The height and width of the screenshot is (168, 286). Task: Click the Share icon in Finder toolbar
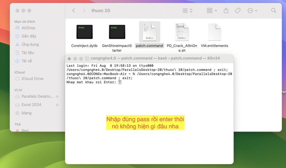coord(226,11)
